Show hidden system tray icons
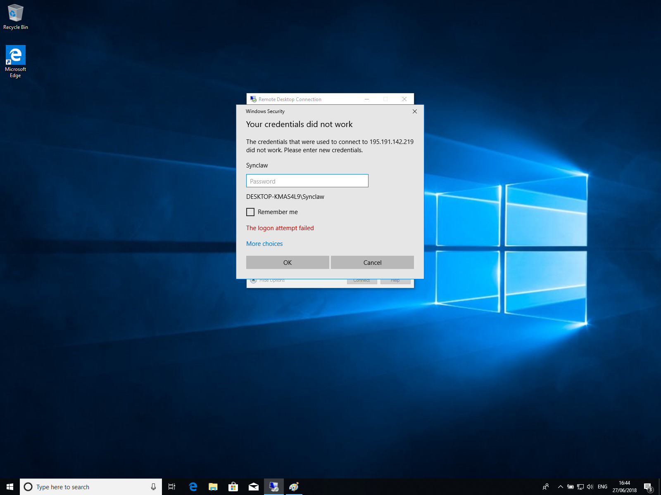 click(x=561, y=487)
